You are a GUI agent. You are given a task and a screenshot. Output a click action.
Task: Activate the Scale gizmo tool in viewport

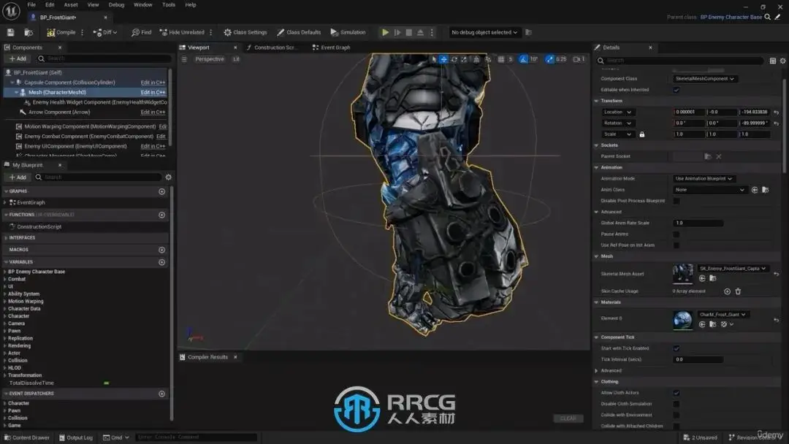click(464, 59)
